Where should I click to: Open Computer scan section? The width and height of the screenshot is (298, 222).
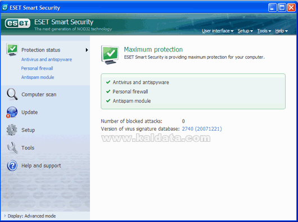[39, 94]
